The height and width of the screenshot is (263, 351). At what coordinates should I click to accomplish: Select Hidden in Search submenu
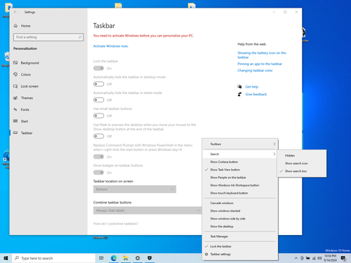(x=302, y=156)
